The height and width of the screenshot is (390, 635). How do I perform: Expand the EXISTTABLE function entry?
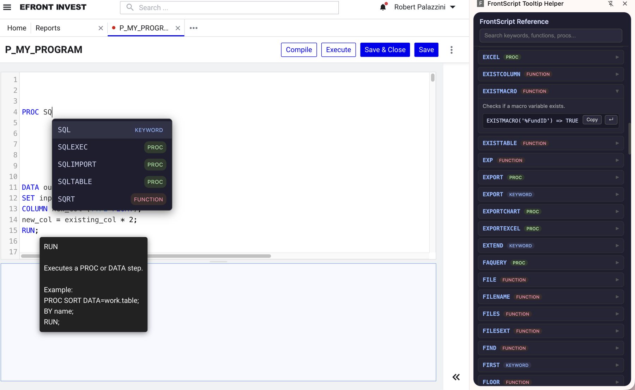coord(550,143)
